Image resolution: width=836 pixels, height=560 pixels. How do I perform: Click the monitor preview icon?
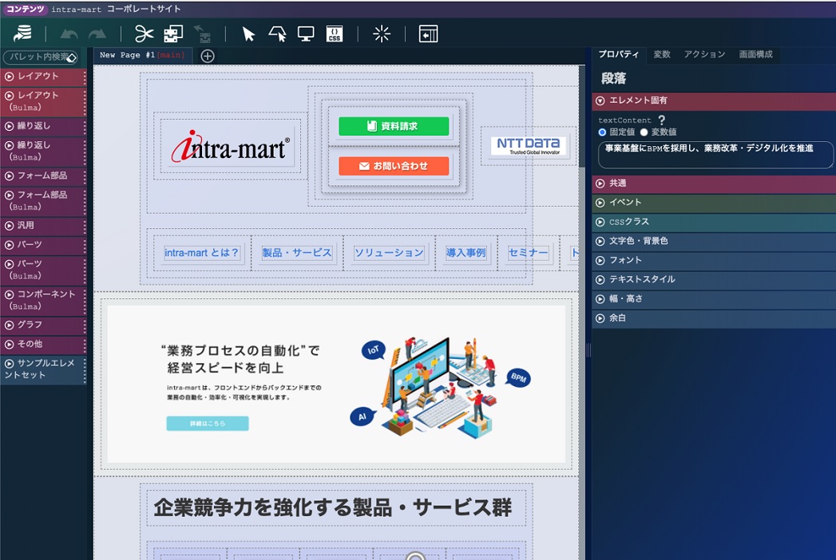[305, 34]
